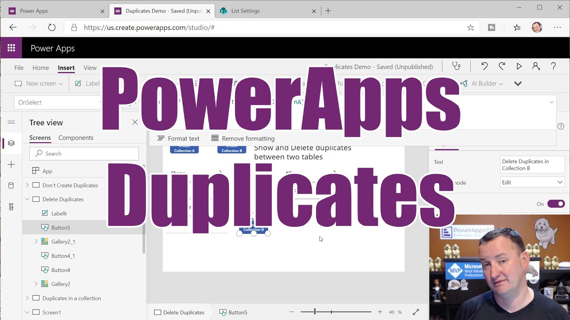Viewport: 570px width, 320px height.
Task: Open the Power Apps waffle app launcher
Action: pos(11,48)
